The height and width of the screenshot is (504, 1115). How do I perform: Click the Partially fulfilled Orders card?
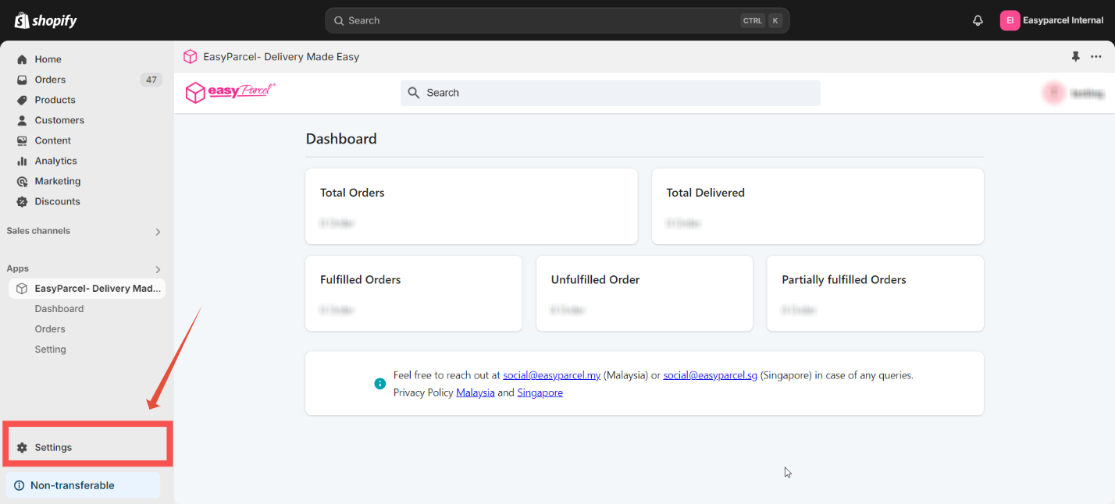[x=875, y=293]
